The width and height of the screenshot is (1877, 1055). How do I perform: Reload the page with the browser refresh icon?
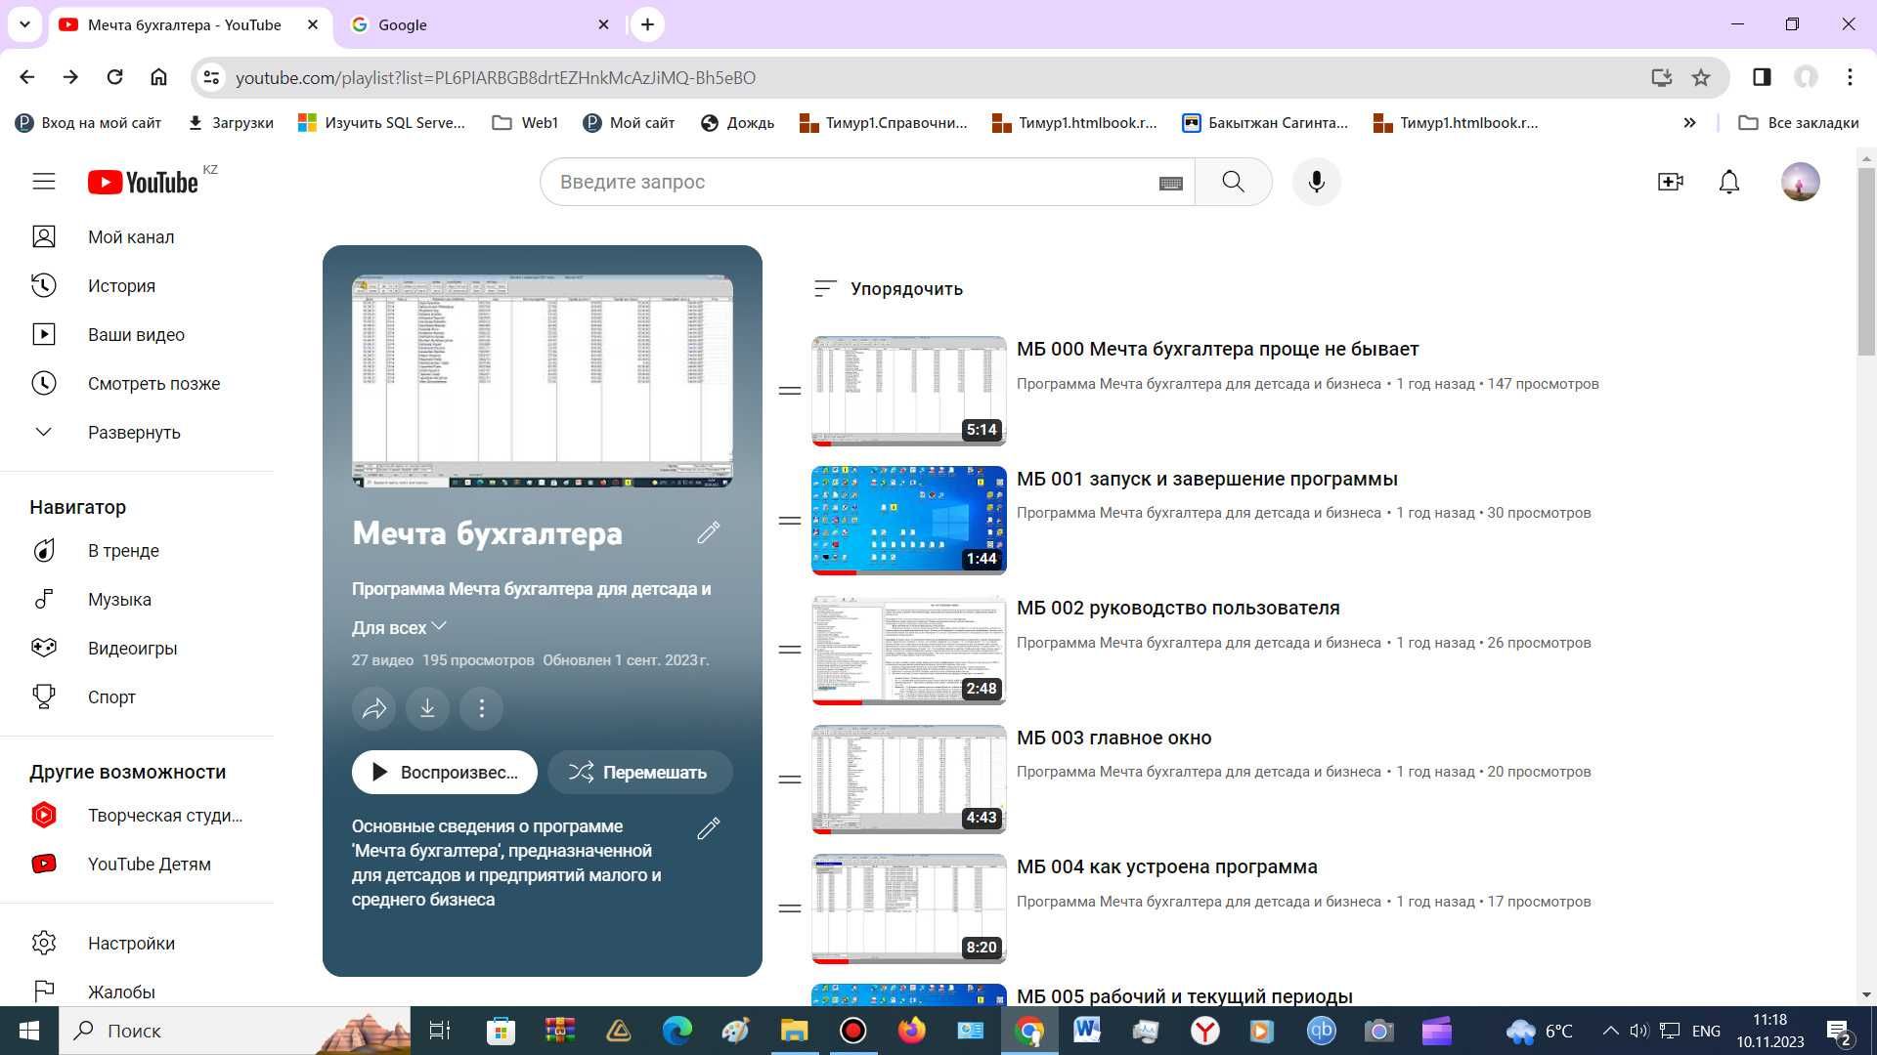(x=114, y=77)
